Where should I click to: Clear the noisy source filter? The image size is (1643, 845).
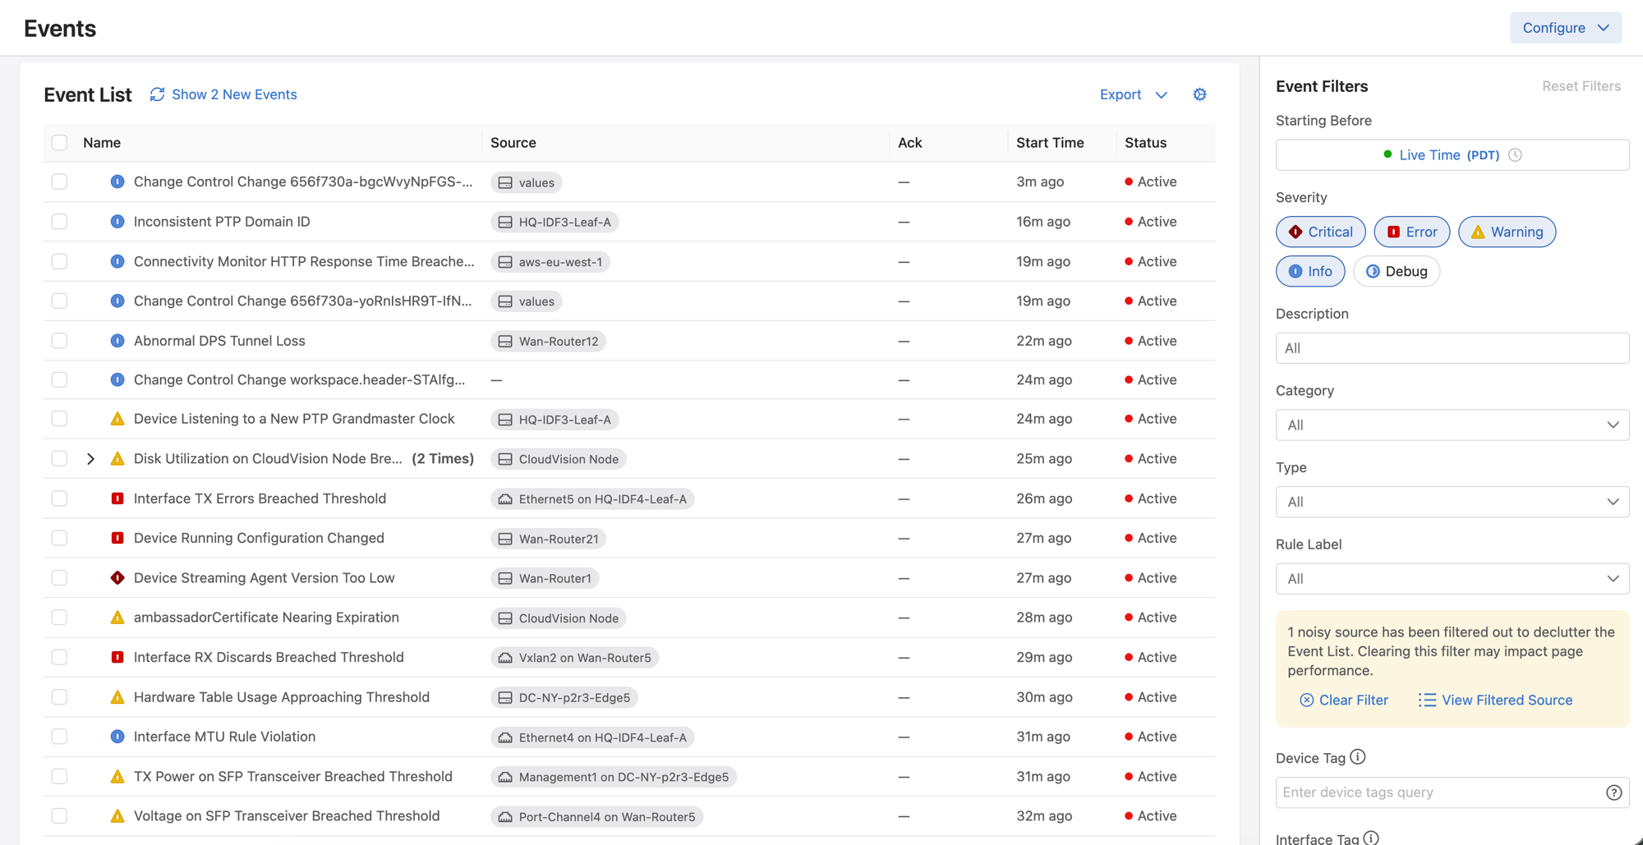[1343, 700]
